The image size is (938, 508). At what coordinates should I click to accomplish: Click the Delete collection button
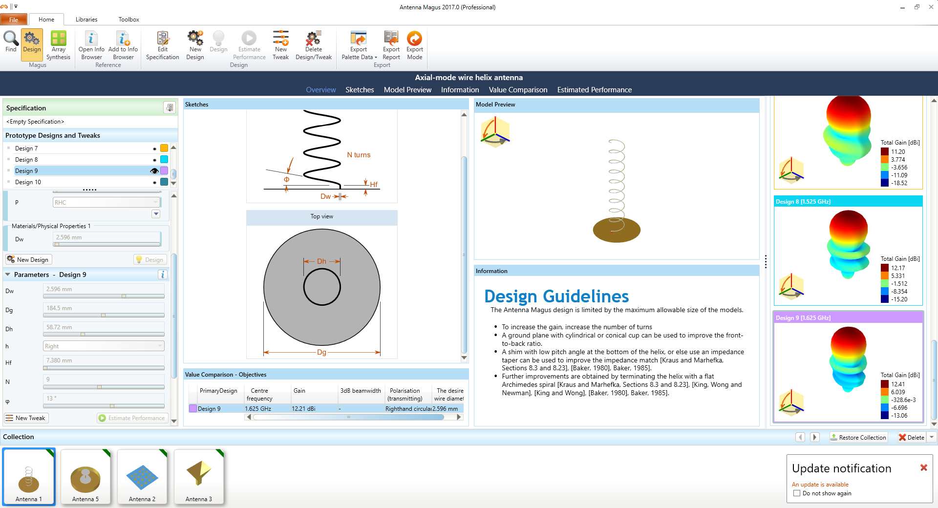[912, 437]
